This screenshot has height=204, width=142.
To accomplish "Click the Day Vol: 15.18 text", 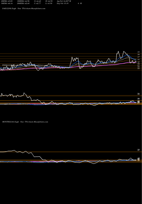I will pos(62,3).
